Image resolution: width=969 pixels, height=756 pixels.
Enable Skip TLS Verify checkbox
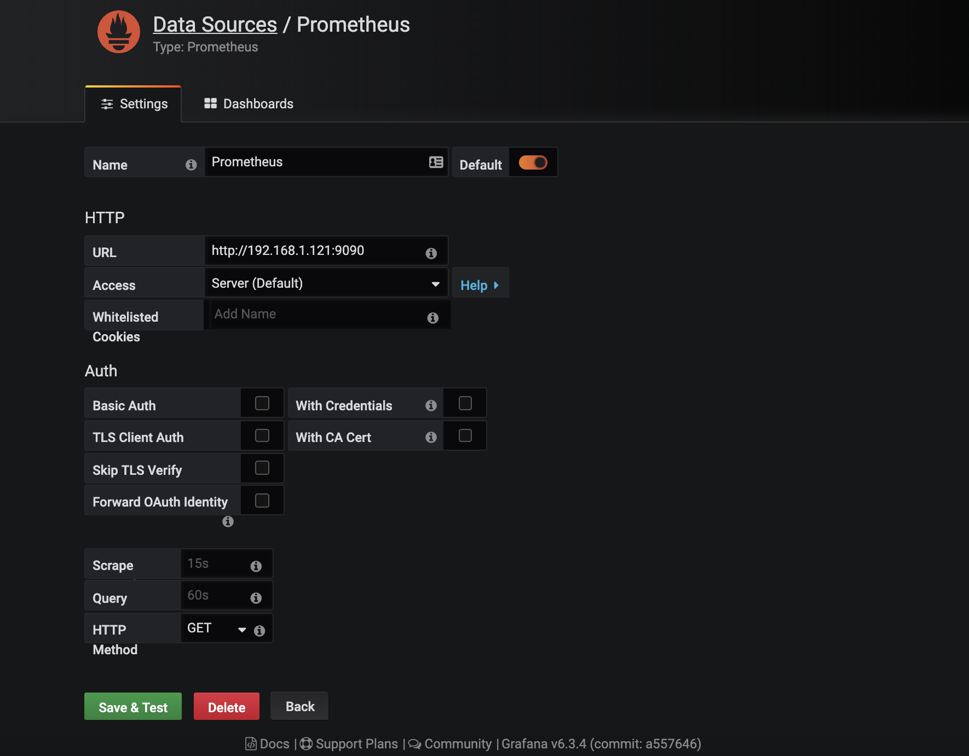pos(262,468)
